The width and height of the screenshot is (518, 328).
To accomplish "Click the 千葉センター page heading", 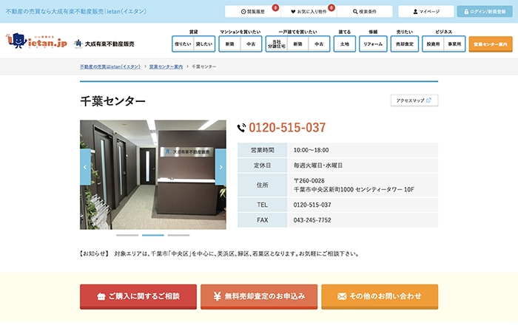I will 112,101.
